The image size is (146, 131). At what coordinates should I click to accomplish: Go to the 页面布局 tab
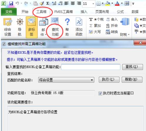(x=102, y=12)
